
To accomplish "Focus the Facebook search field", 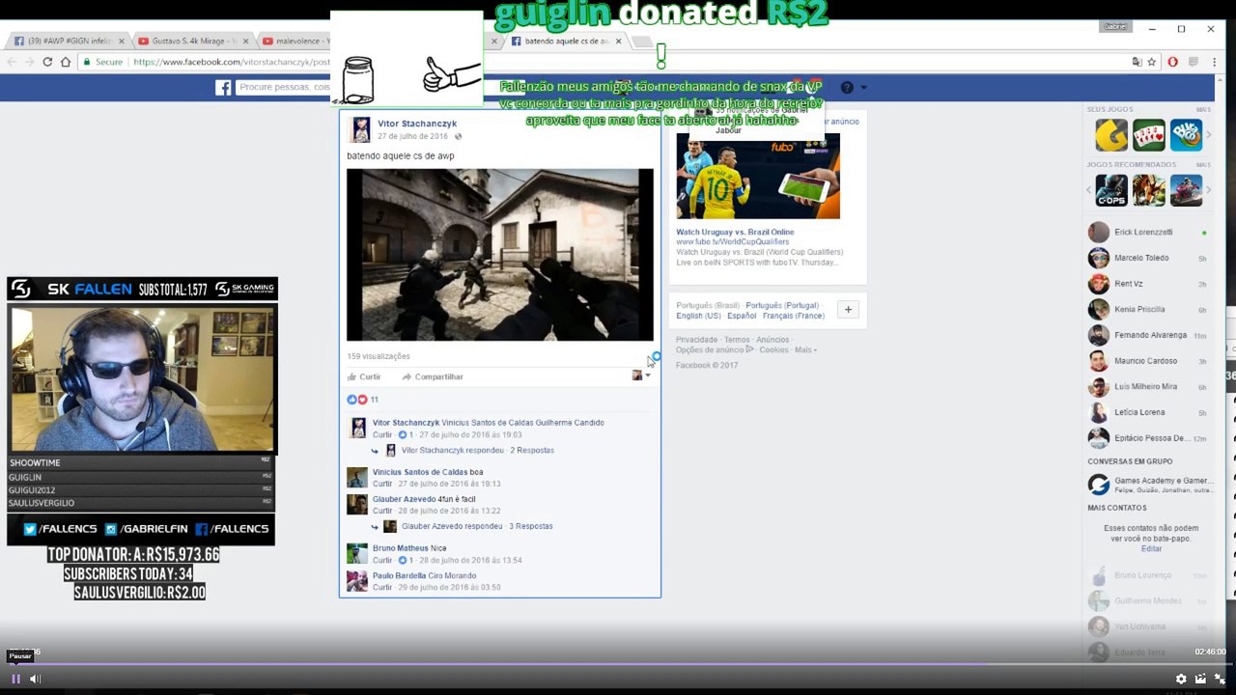I will (x=284, y=88).
